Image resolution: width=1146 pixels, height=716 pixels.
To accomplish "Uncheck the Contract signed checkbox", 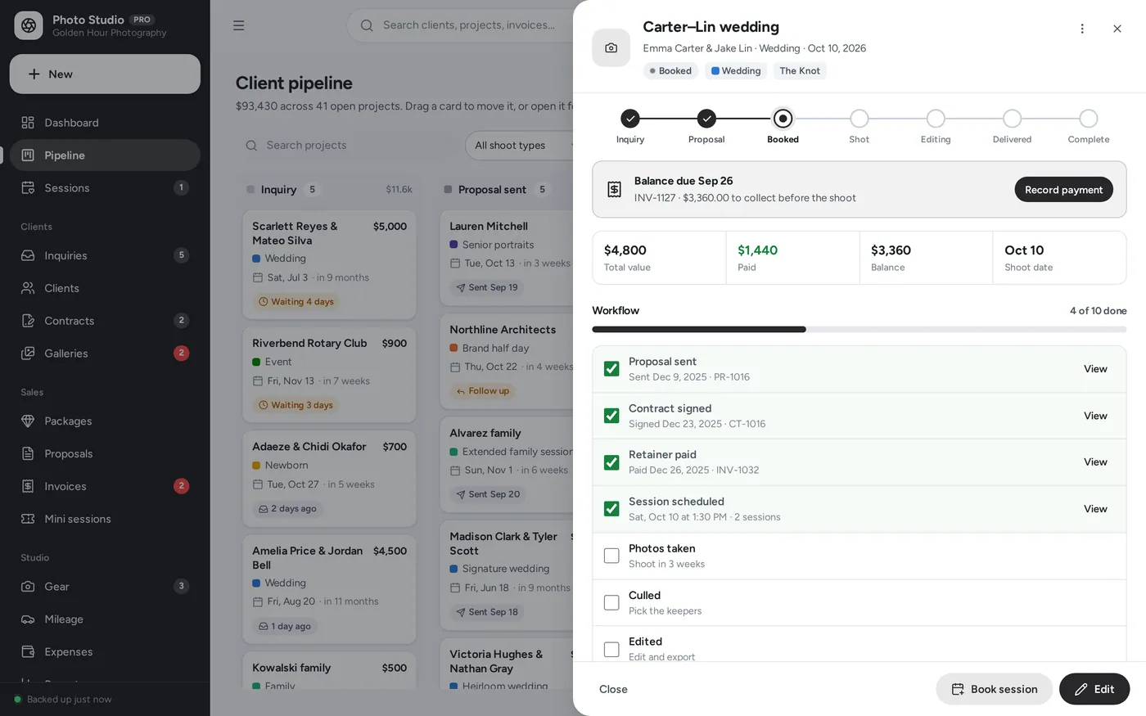I will (x=611, y=416).
